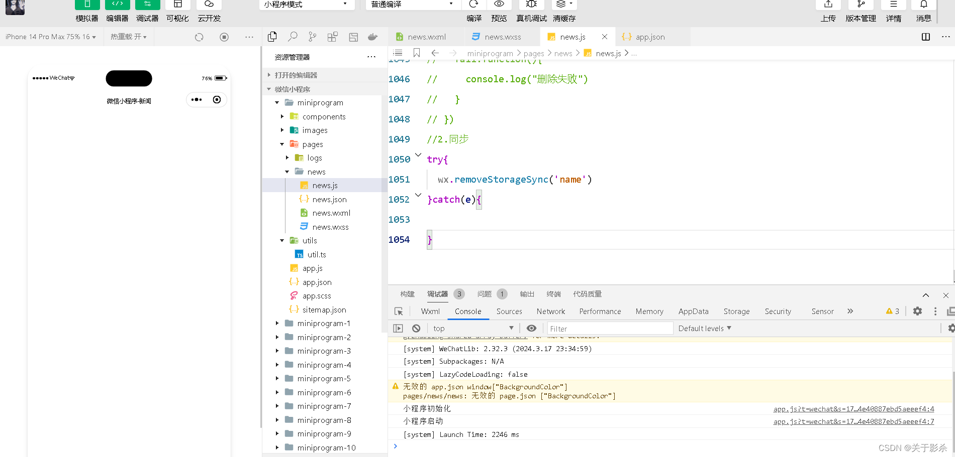Toggle console live expression eye
The image size is (955, 457).
(x=531, y=328)
